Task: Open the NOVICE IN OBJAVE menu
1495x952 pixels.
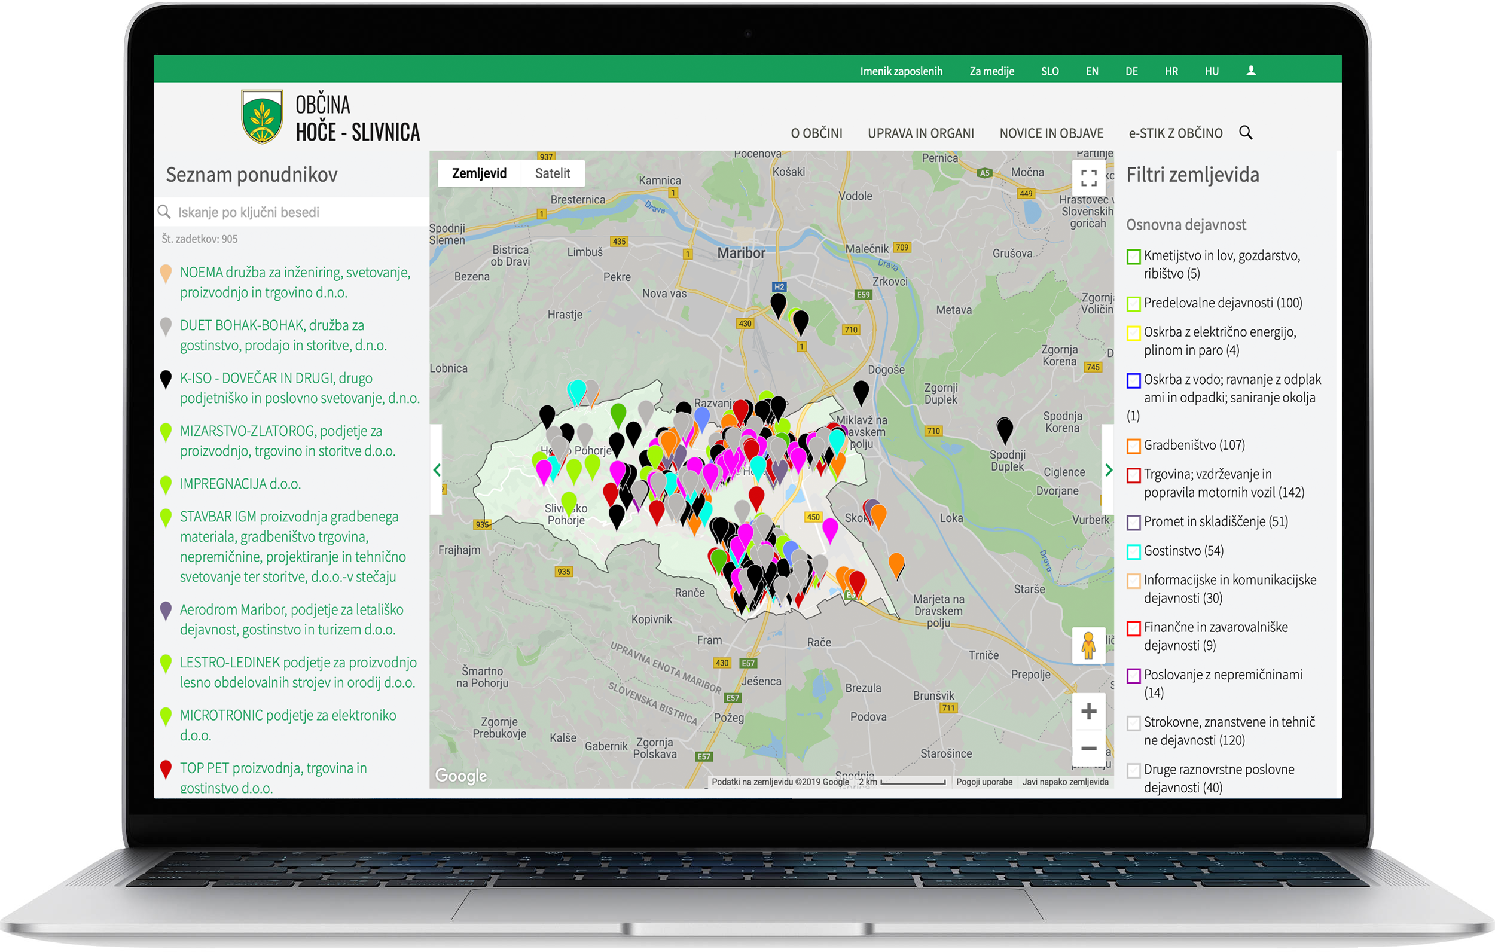Action: [x=1051, y=133]
